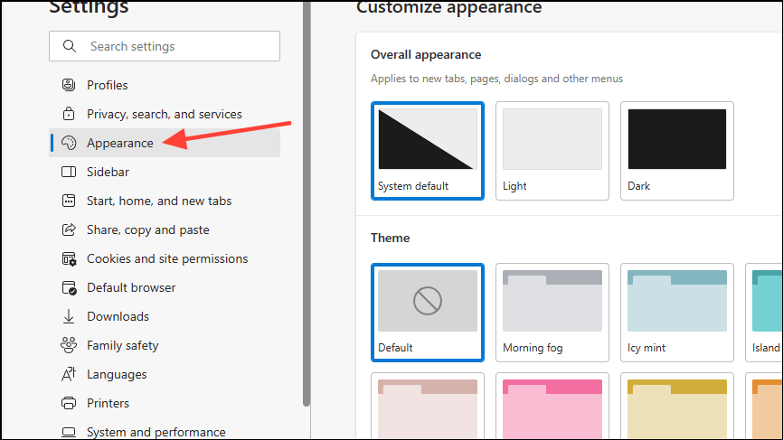Select System default overall appearance

coord(428,151)
